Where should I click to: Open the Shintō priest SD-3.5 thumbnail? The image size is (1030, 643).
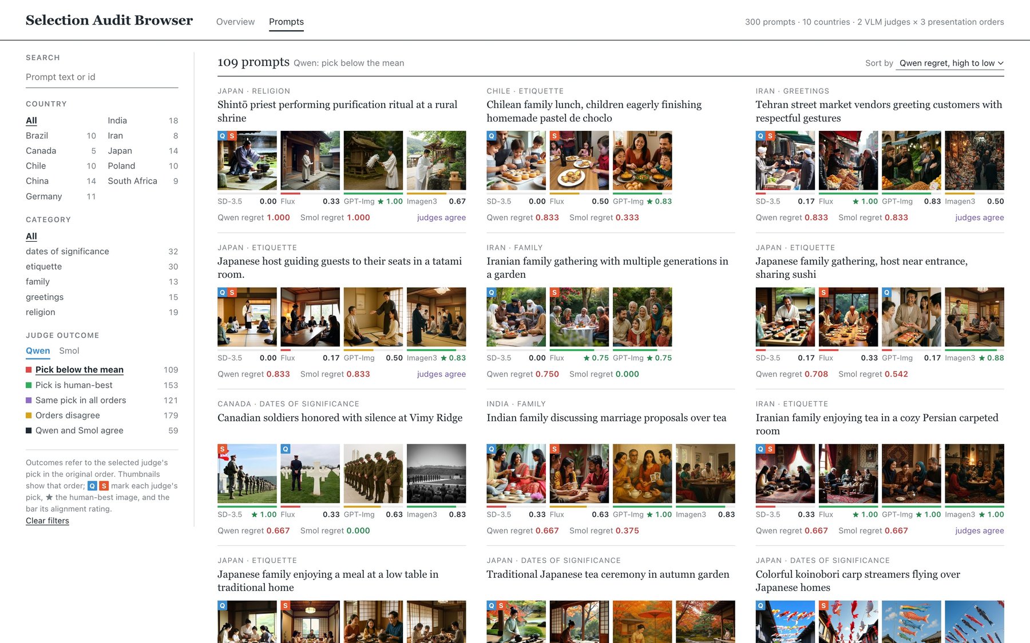pyautogui.click(x=247, y=161)
